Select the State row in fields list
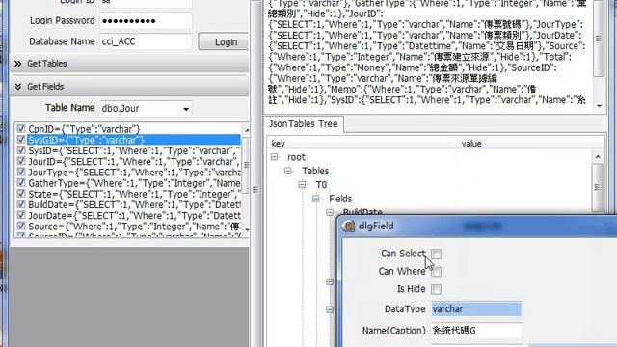The image size is (617, 347). click(134, 194)
